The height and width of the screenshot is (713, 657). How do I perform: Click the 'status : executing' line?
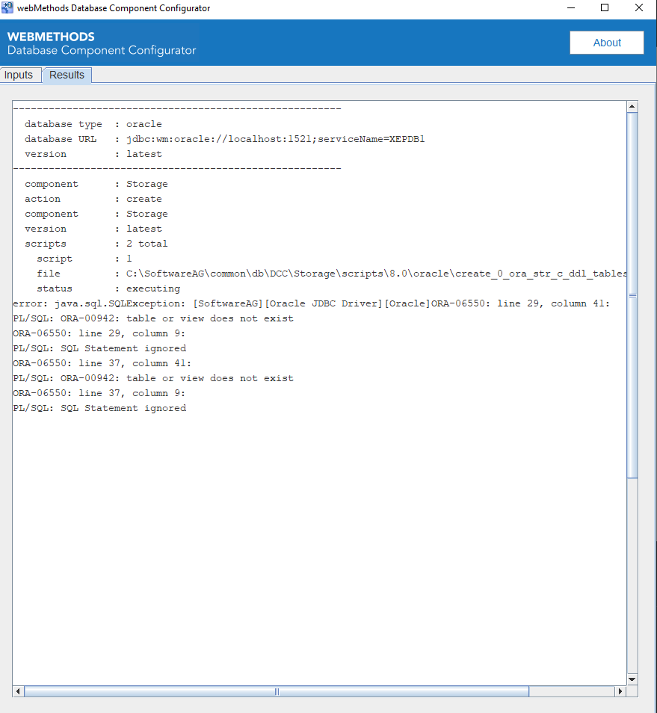click(108, 288)
